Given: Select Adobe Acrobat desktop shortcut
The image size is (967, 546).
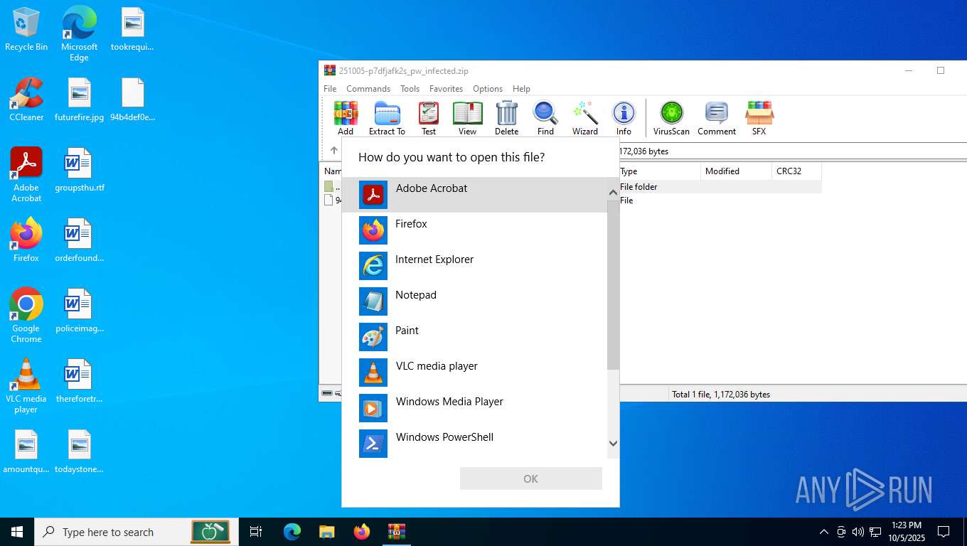Looking at the screenshot, I should (x=26, y=175).
